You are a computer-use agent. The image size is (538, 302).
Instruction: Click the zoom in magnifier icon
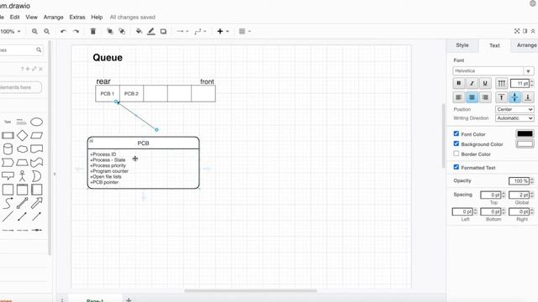[x=34, y=31]
